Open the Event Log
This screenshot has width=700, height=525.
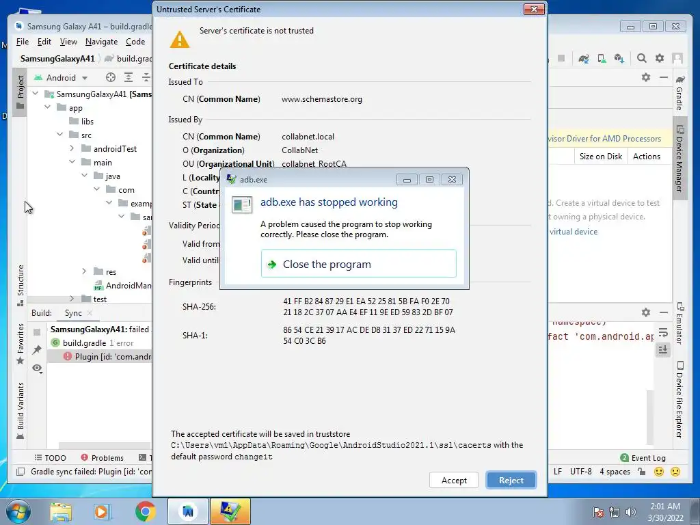point(643,457)
